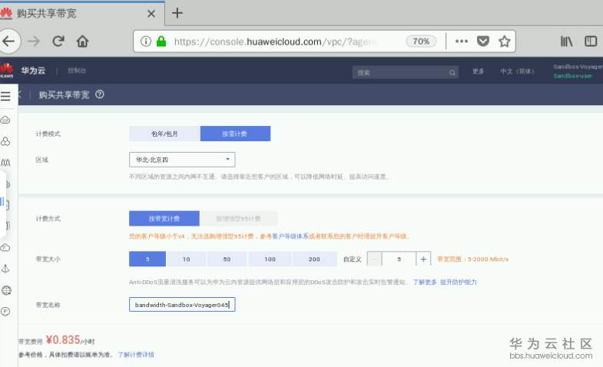
Task: Open the 提升防护能力 link
Action: (458, 282)
